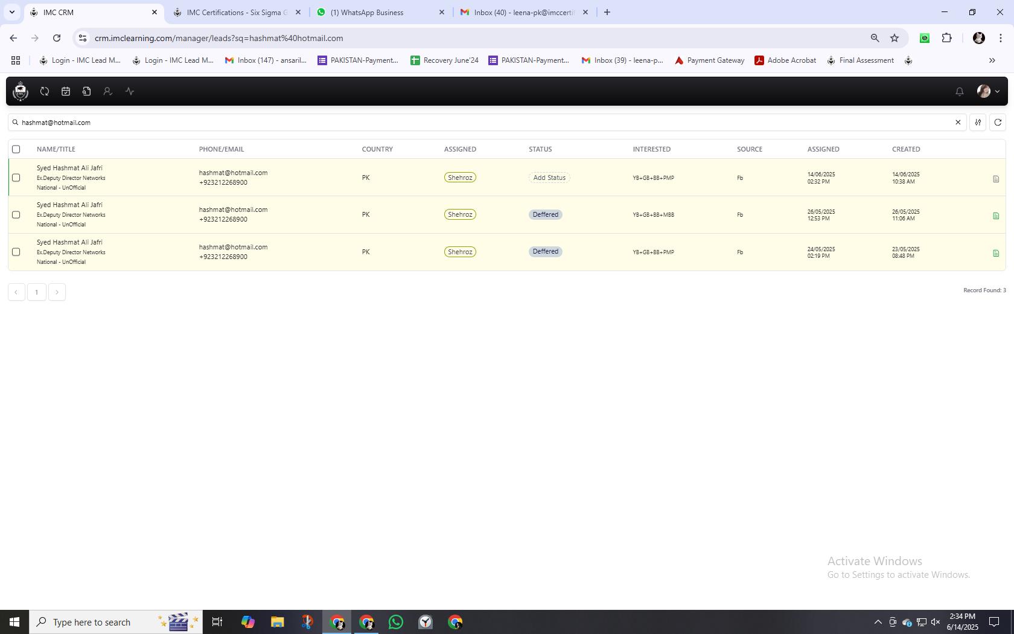This screenshot has width=1014, height=634.
Task: Open Inbox (147) ansaril bookmark
Action: click(266, 60)
